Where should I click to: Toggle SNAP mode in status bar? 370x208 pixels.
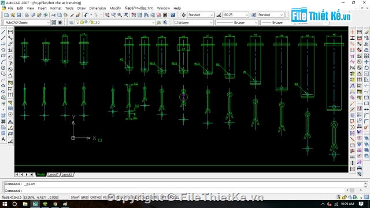coord(75,197)
